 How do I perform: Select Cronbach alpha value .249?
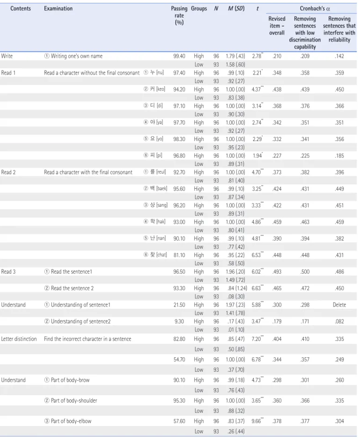point(339,360)
